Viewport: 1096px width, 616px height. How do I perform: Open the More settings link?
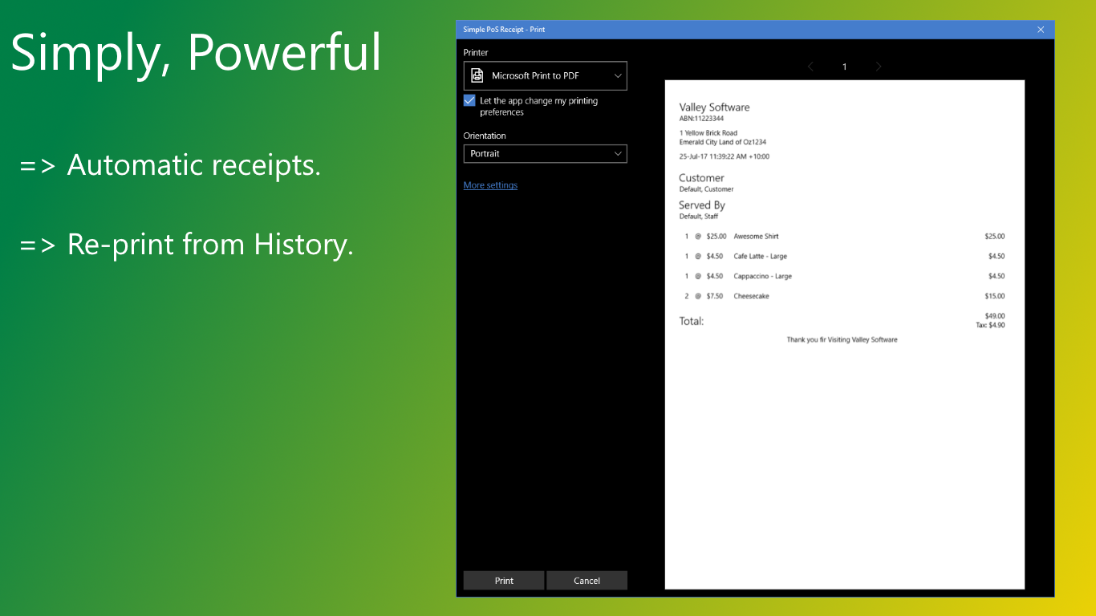490,185
